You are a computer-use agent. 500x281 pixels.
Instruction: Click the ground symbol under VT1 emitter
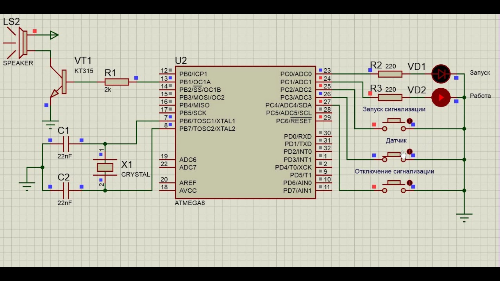(x=50, y=124)
